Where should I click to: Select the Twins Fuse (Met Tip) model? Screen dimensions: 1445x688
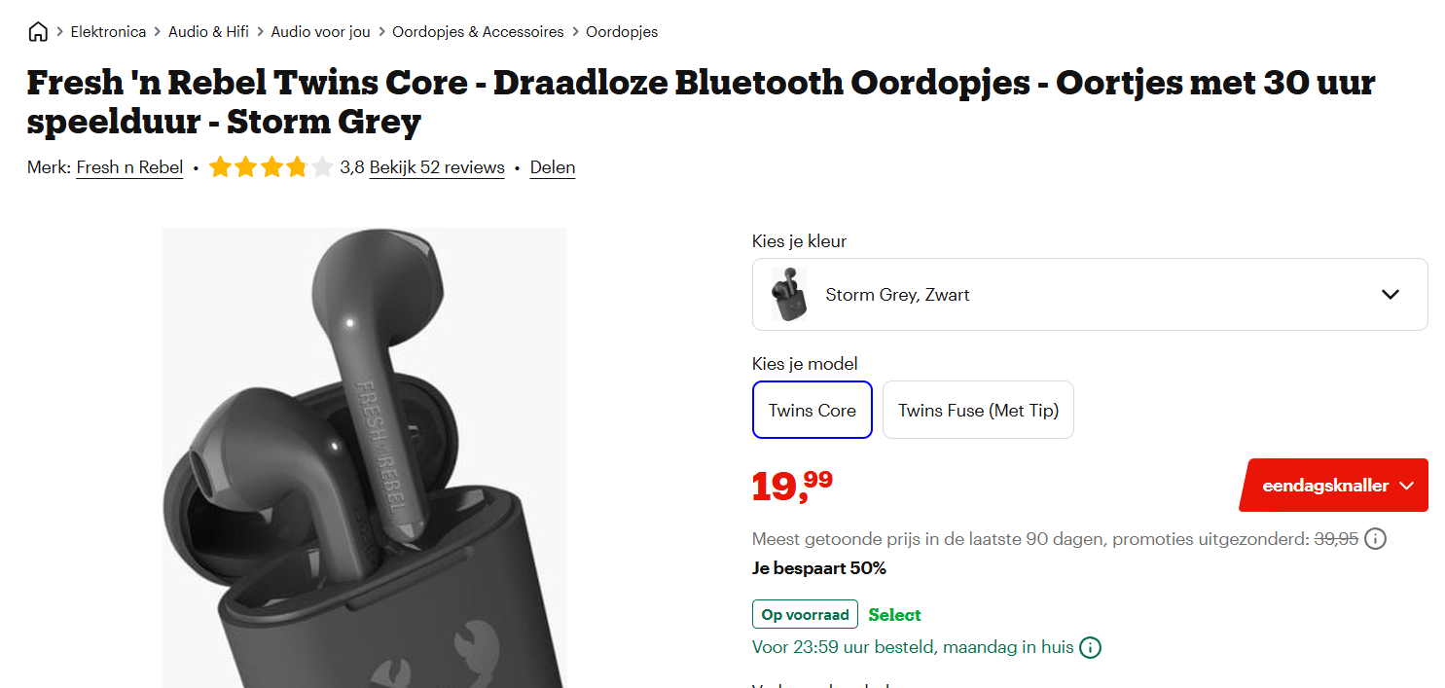coord(978,410)
